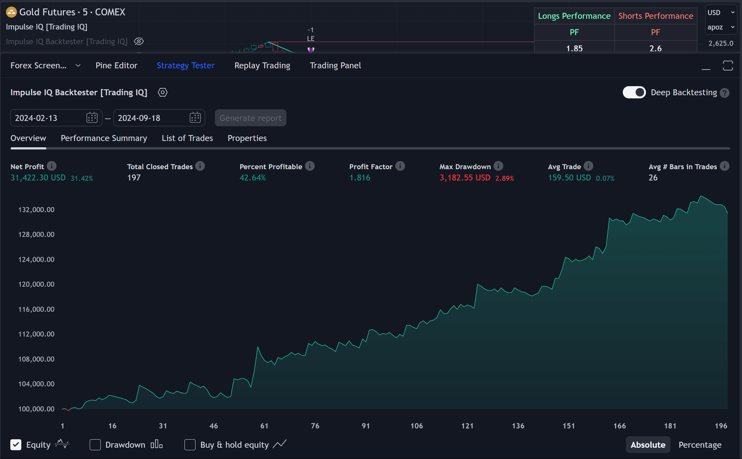Click Percent Profitable value 42.64%
The width and height of the screenshot is (742, 459).
[253, 178]
